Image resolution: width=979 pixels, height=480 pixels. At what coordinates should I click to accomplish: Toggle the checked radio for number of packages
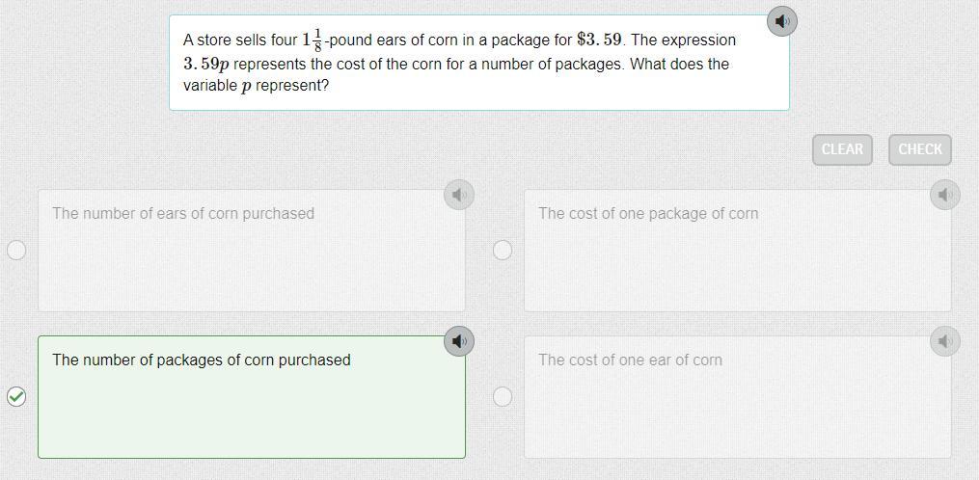(x=16, y=396)
